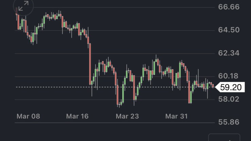Select the Mar 16 date label
Viewport: 251px width, 141px height.
[x=77, y=116]
